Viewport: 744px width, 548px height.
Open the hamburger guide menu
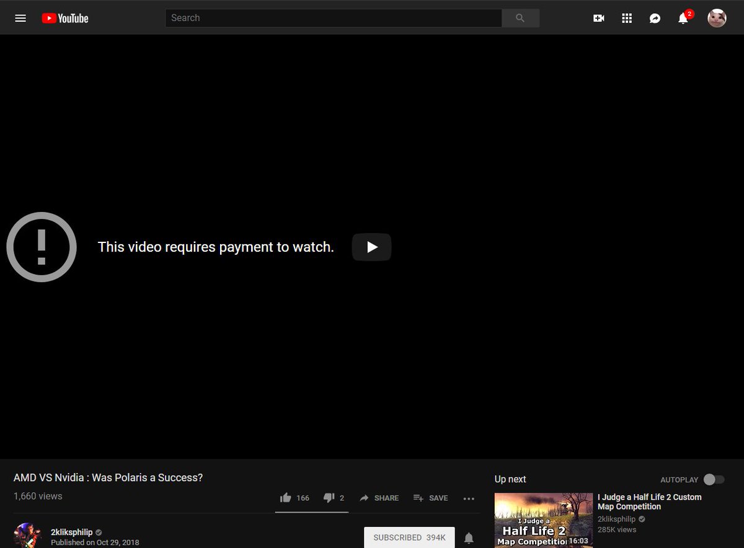click(x=20, y=18)
